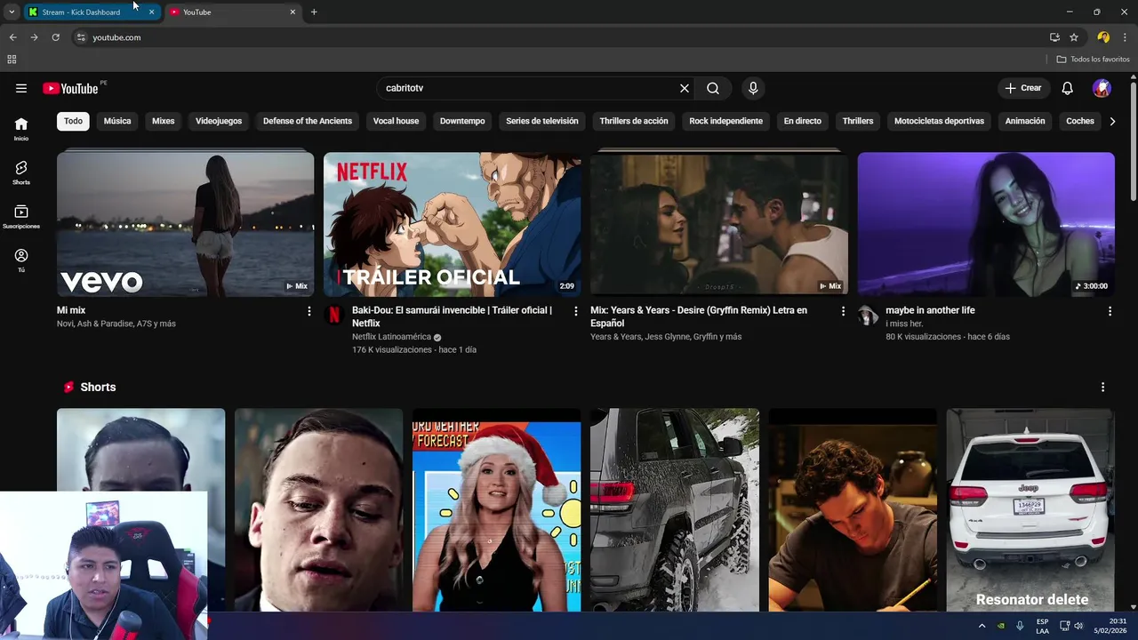
Task: Select the Rock independiente chip
Action: coord(726,121)
